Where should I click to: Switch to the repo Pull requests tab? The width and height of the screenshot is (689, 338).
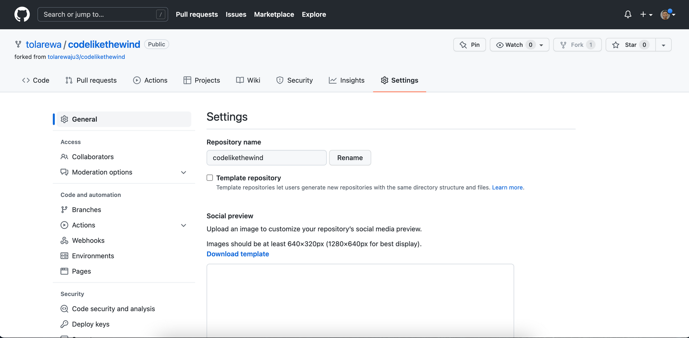pos(91,80)
